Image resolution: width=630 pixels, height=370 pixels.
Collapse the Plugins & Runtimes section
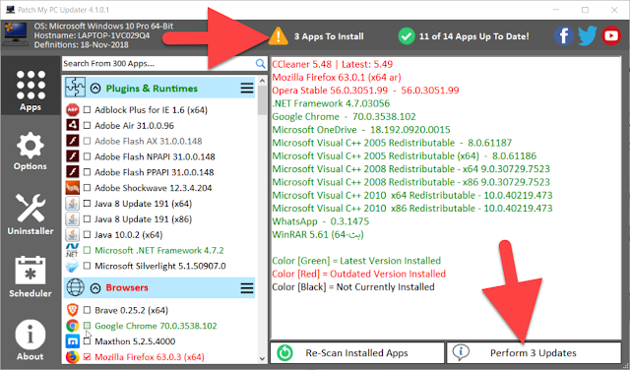(x=95, y=88)
